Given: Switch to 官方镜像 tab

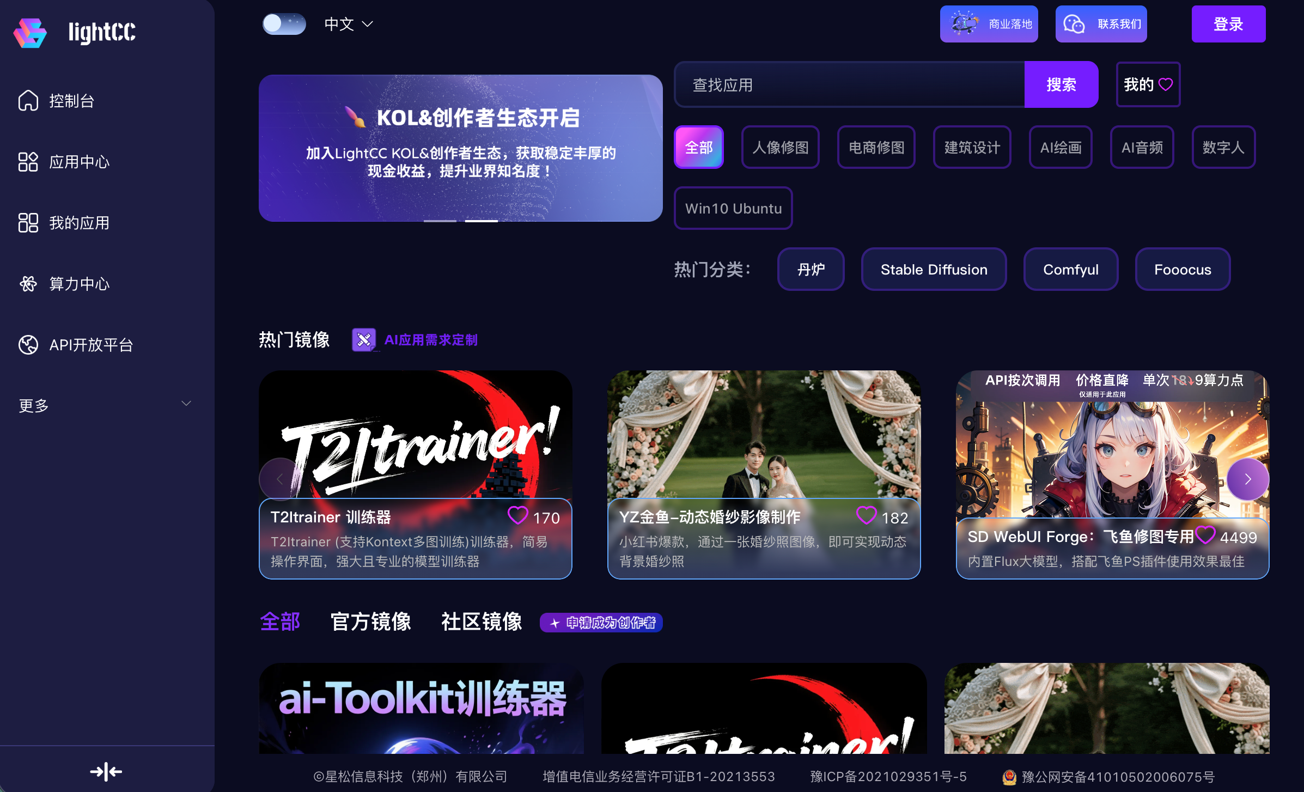Looking at the screenshot, I should point(370,622).
